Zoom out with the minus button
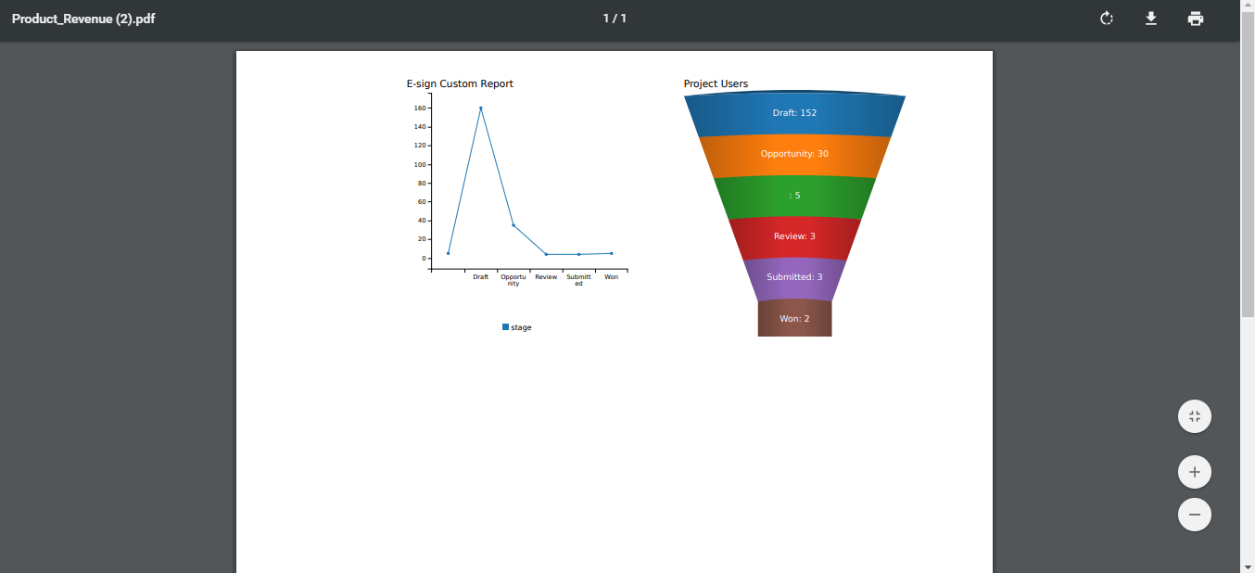 (1194, 515)
